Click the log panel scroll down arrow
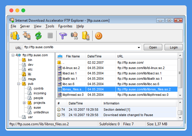The height and width of the screenshot is (136, 192). (x=180, y=118)
